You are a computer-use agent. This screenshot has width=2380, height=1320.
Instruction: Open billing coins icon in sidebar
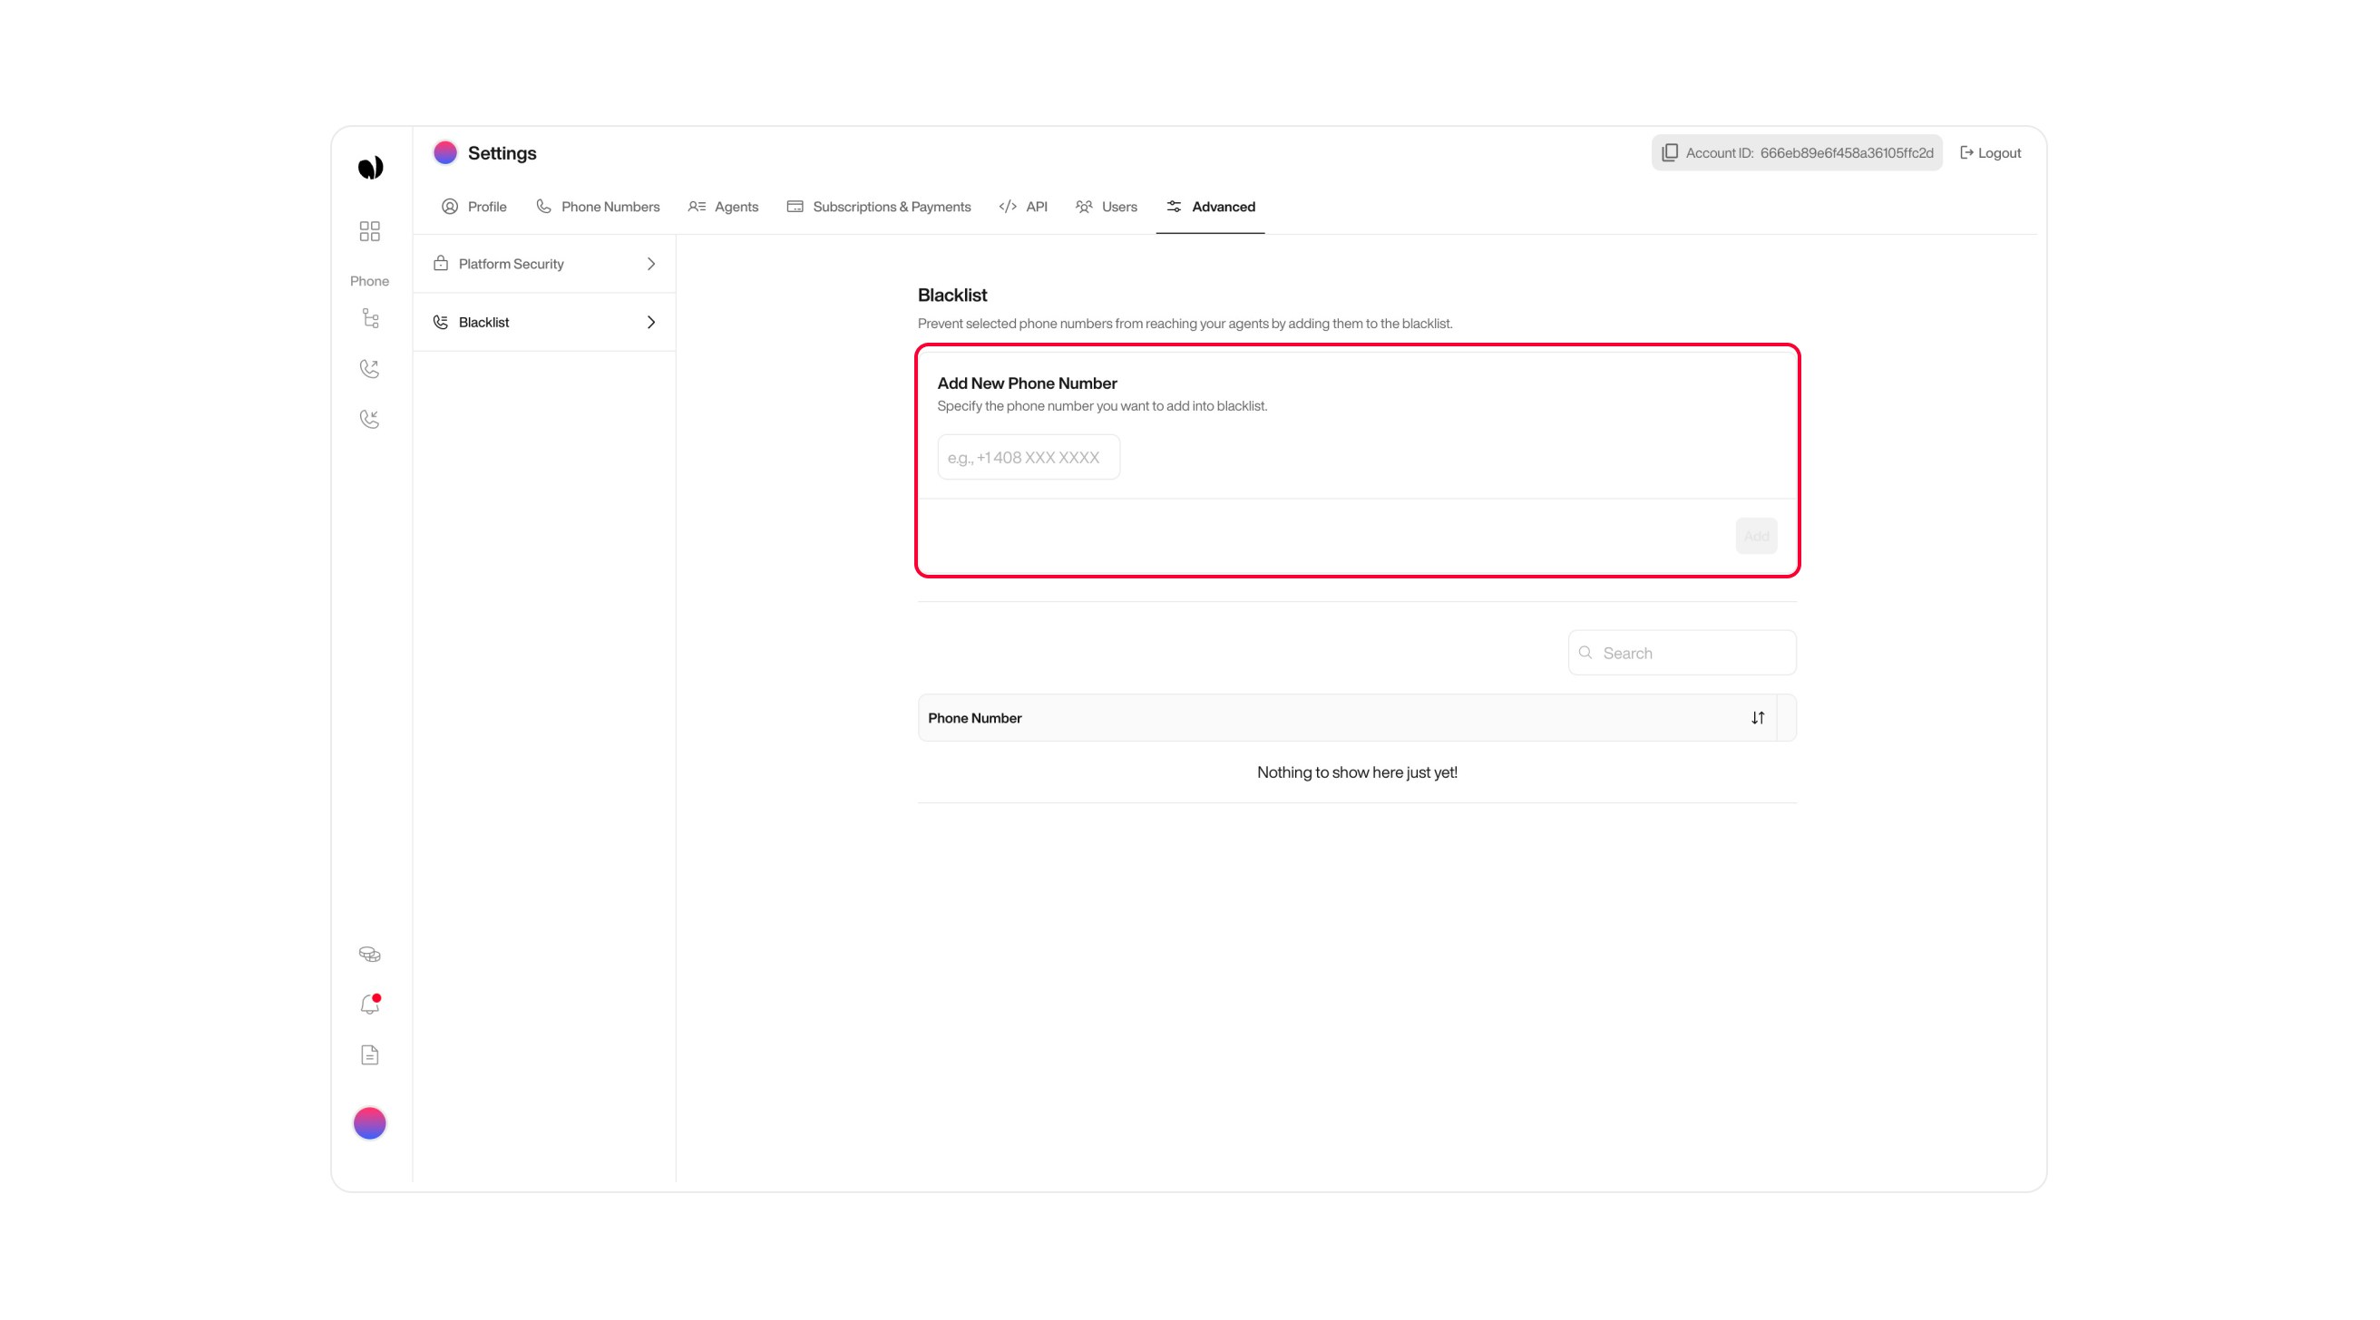[x=369, y=953]
